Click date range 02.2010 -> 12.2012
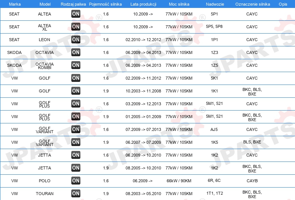This screenshot has height=200, width=295. 143,40
